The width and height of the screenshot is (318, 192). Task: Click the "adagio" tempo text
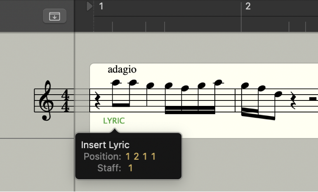point(122,70)
